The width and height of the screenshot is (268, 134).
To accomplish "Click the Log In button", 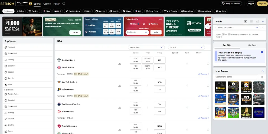I will point(251,4).
